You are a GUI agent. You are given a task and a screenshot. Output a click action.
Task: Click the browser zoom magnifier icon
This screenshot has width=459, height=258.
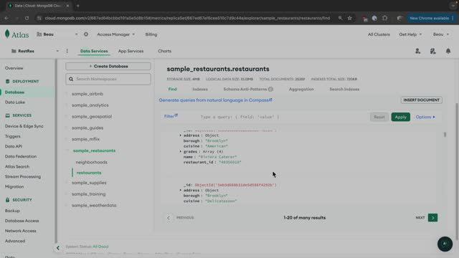point(340,18)
